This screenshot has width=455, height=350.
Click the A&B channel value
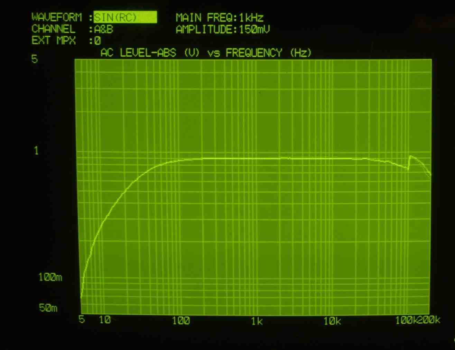point(104,29)
